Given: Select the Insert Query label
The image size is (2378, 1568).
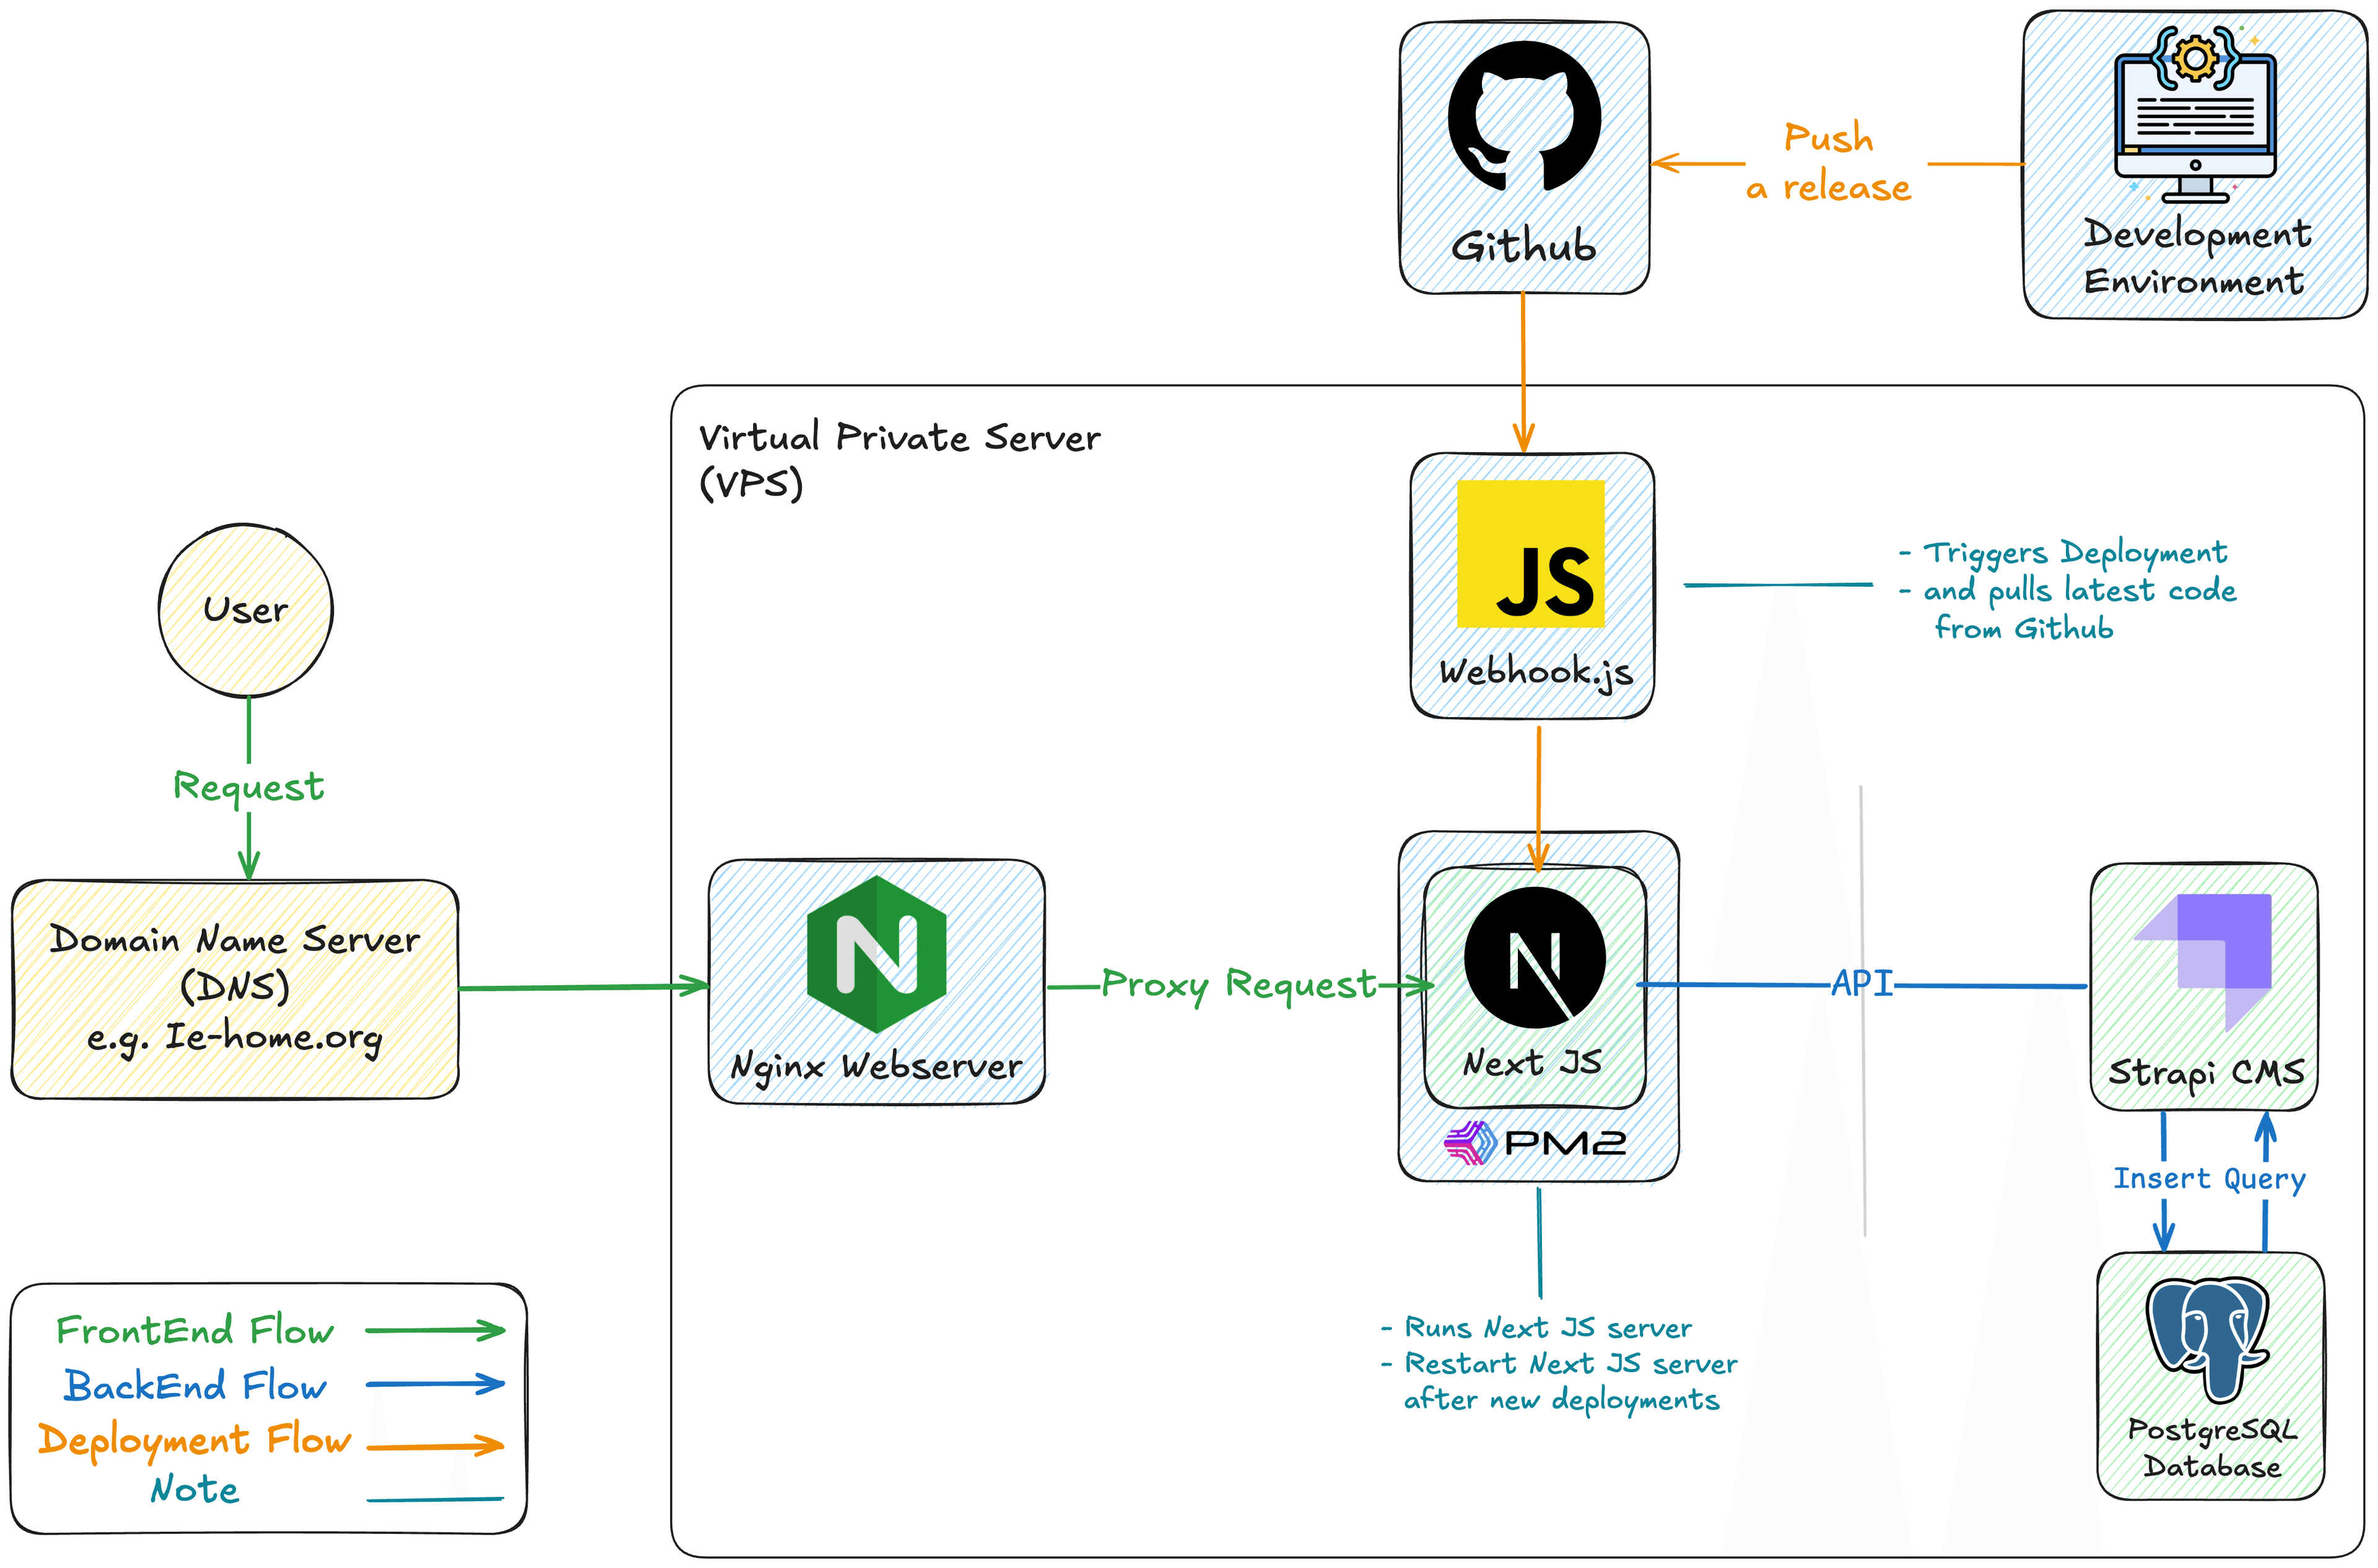Looking at the screenshot, I should [2208, 1178].
